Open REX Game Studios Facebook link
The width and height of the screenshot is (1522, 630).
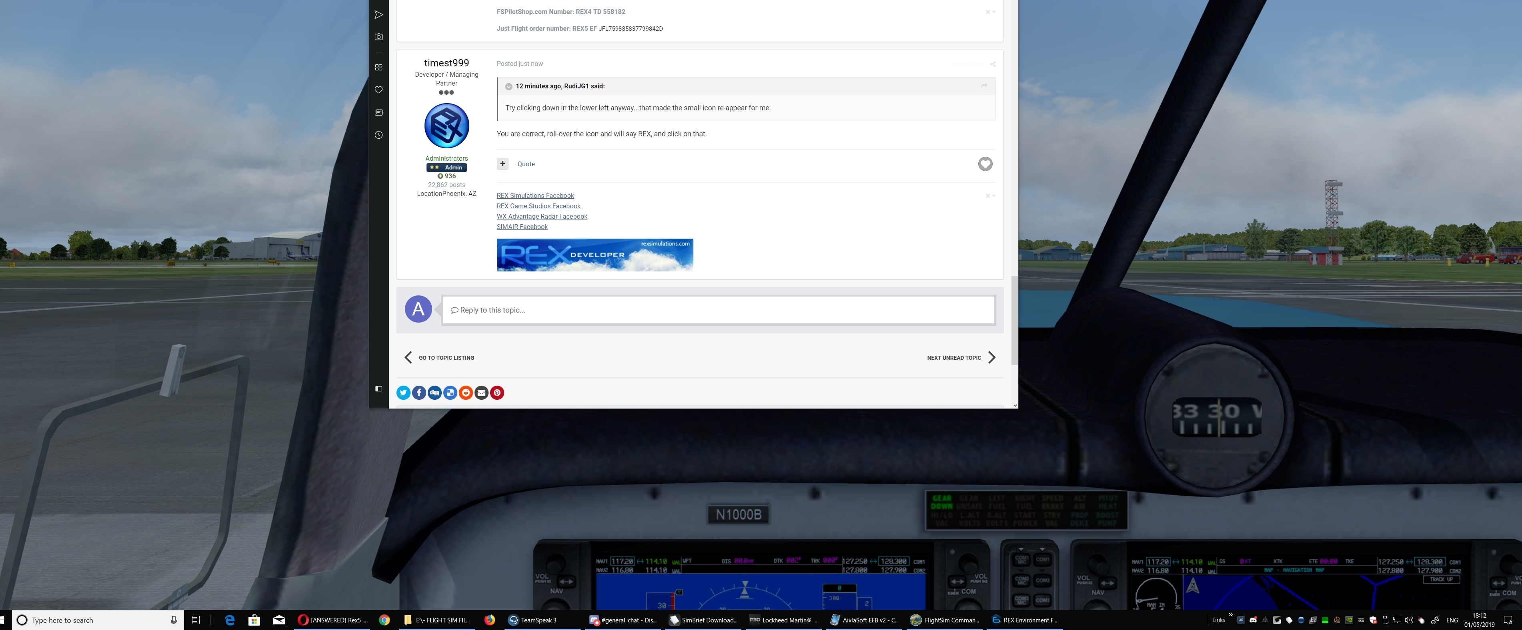[538, 206]
